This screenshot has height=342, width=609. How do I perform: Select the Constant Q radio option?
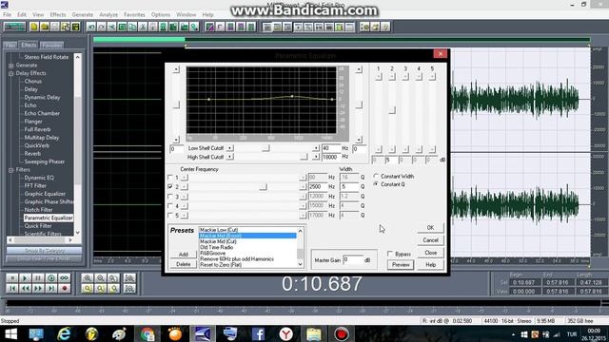[376, 184]
